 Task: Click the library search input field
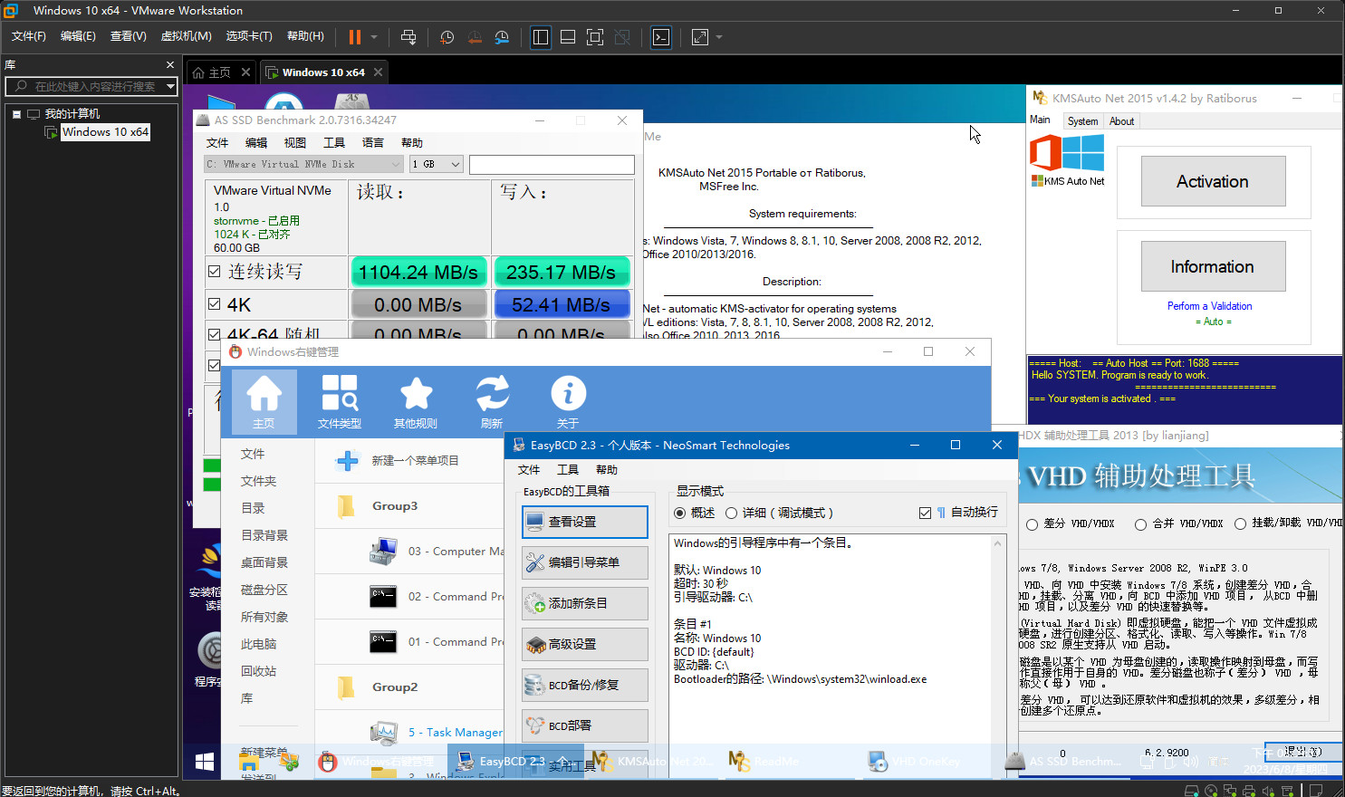coord(91,86)
